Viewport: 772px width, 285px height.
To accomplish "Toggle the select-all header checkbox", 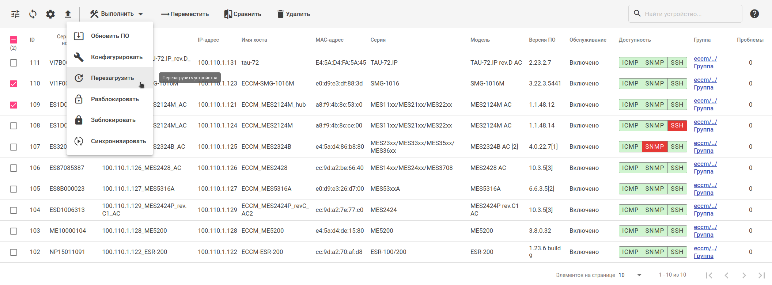I will point(14,40).
